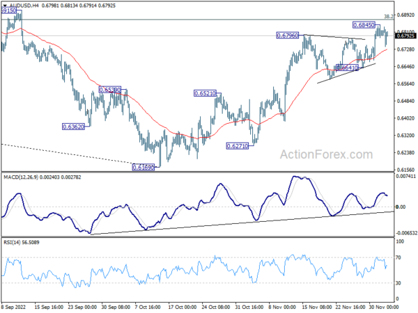Select the 0.65210 price label
This screenshot has width=418, height=313.
pos(205,93)
